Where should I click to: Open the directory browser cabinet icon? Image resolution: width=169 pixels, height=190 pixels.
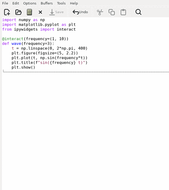[30, 12]
